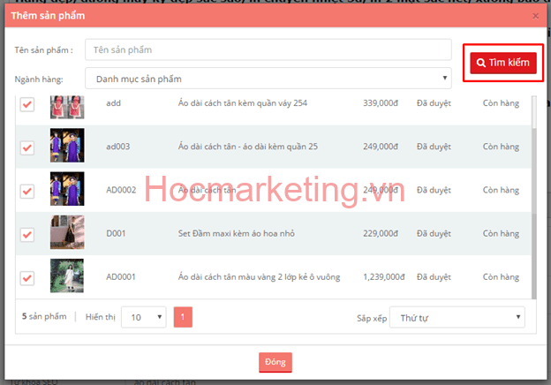Expand the Sắp xếp Thứ tự dropdown
The width and height of the screenshot is (551, 385).
coord(457,316)
